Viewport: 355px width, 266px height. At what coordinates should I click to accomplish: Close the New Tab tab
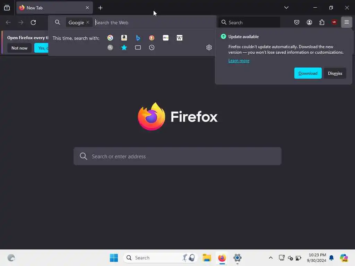(x=87, y=8)
